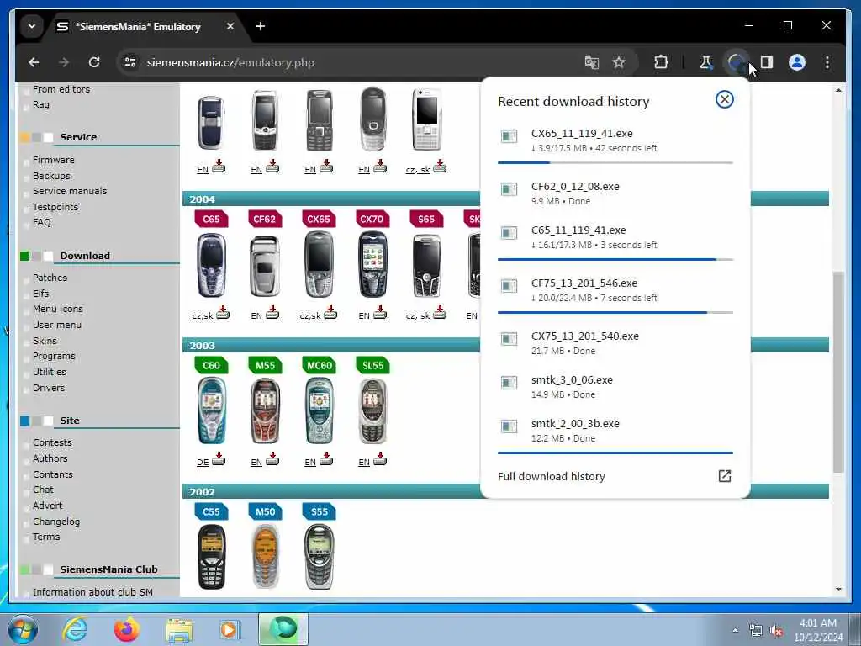Image resolution: width=861 pixels, height=646 pixels.
Task: Open Firmware in Service menu
Action: click(53, 160)
